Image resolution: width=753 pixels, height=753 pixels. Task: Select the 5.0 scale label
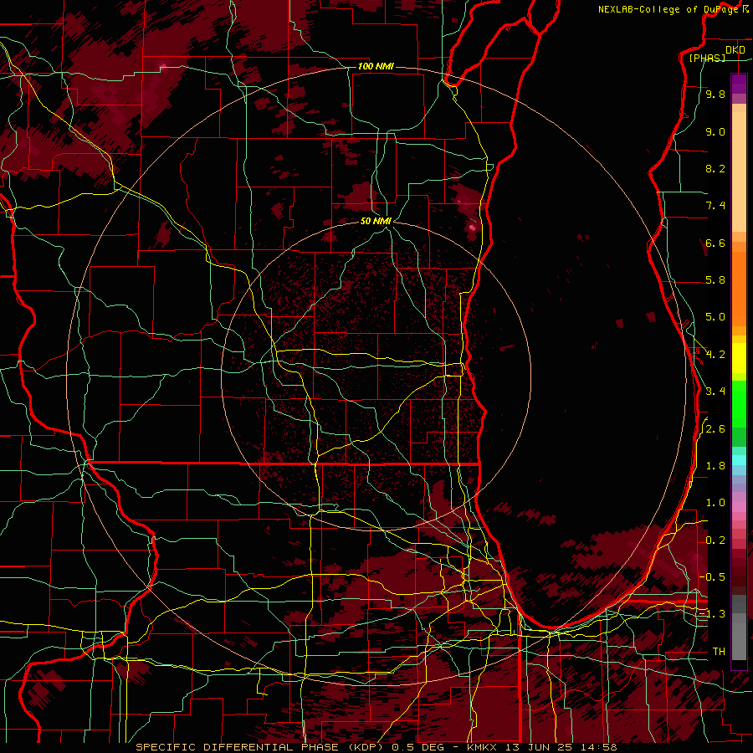(x=715, y=317)
